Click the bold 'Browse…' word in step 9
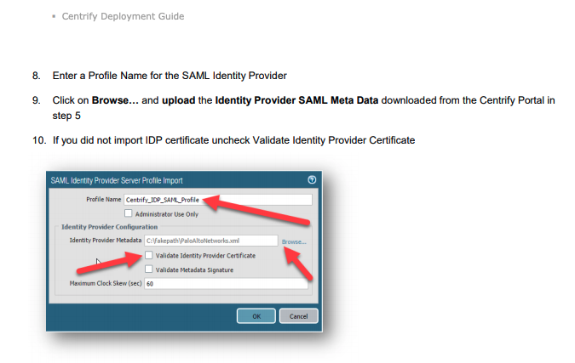575x363 pixels. click(115, 100)
